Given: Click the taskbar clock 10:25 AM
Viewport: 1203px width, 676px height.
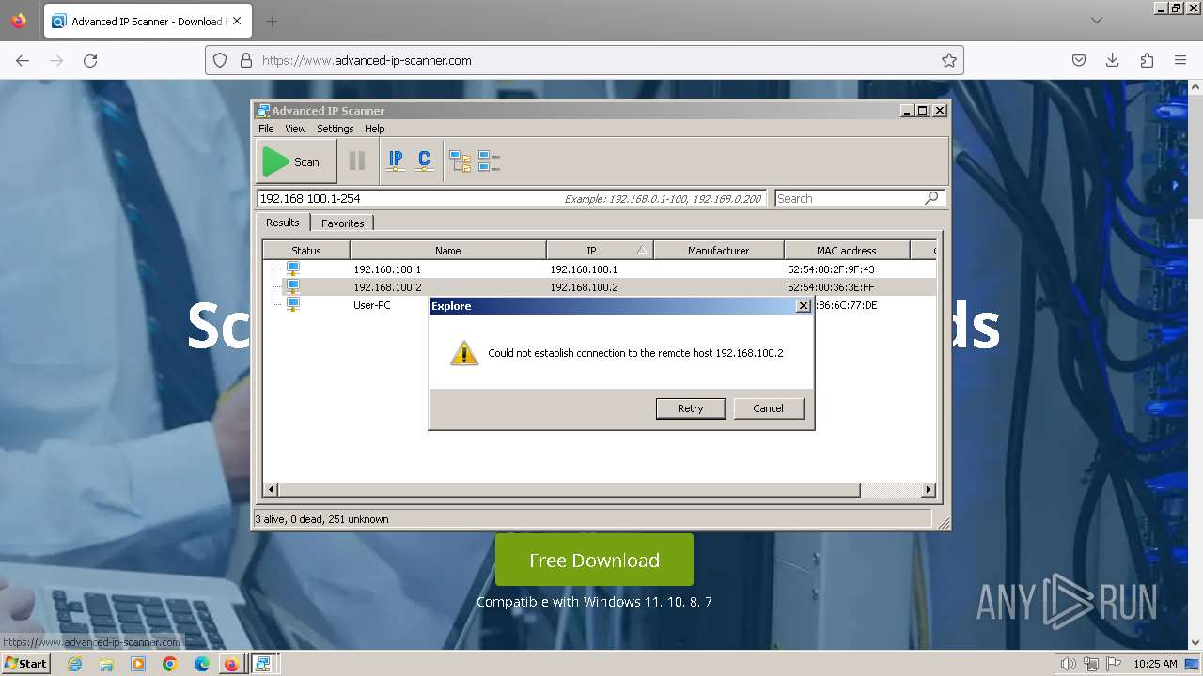Looking at the screenshot, I should click(x=1155, y=664).
